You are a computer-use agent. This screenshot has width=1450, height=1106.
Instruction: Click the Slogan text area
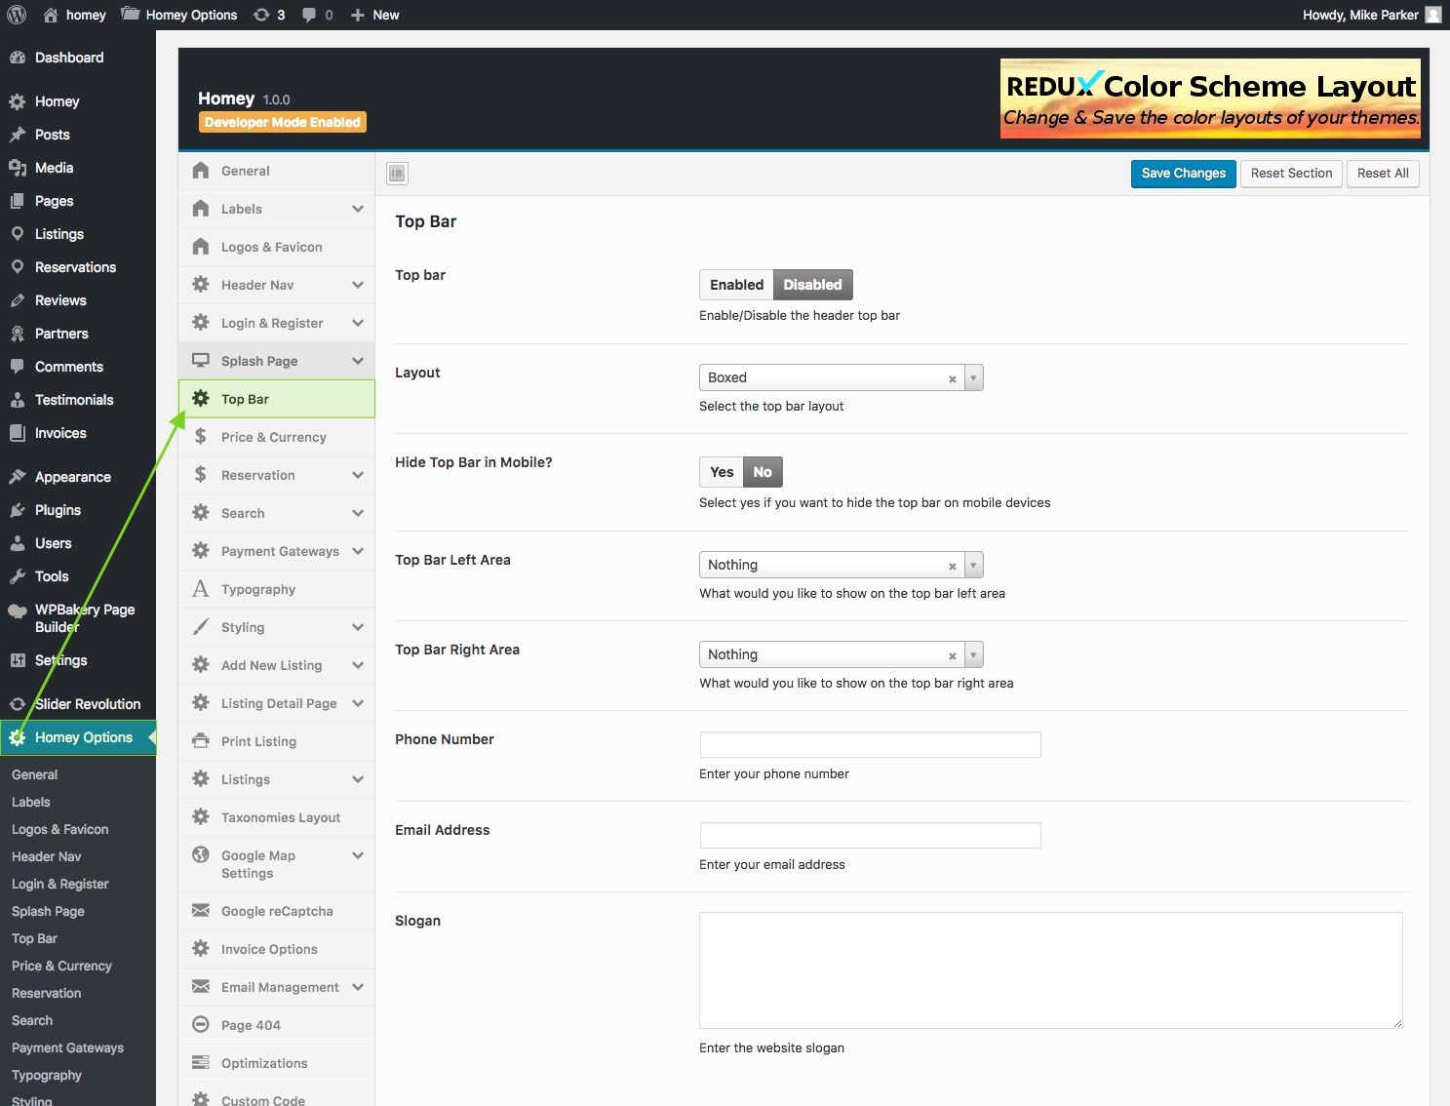pos(1050,970)
